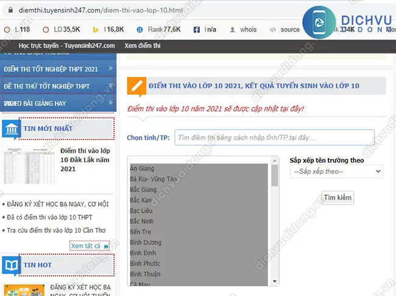Click chevron beside VIDEO BÀI GIẢNG HAY
The image size is (396, 296).
tap(110, 103)
